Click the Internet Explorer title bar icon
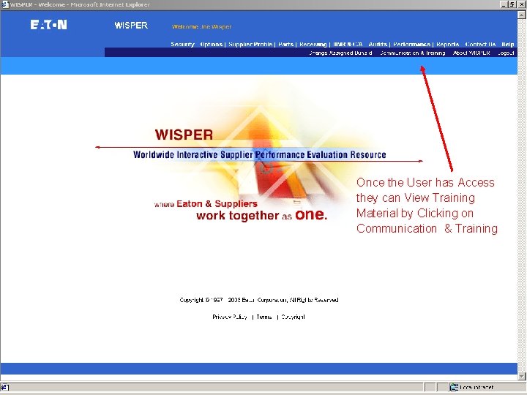527x395 pixels. pos(4,4)
